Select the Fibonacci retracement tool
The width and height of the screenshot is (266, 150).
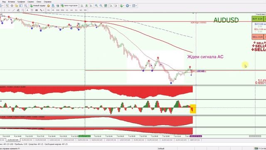point(23,10)
